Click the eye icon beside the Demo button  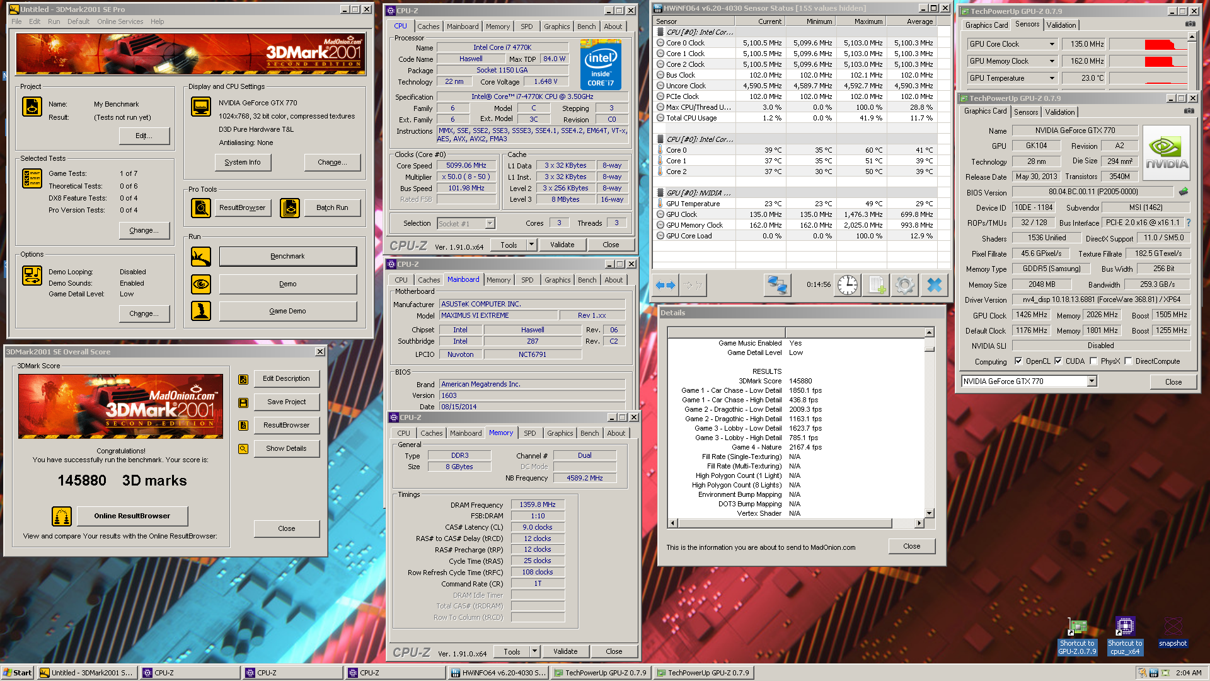pos(201,284)
